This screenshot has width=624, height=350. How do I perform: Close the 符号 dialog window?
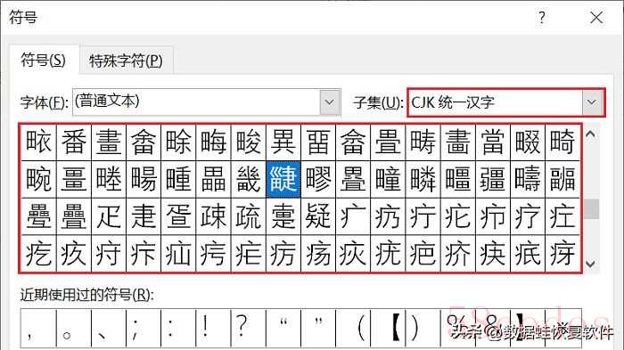click(596, 18)
